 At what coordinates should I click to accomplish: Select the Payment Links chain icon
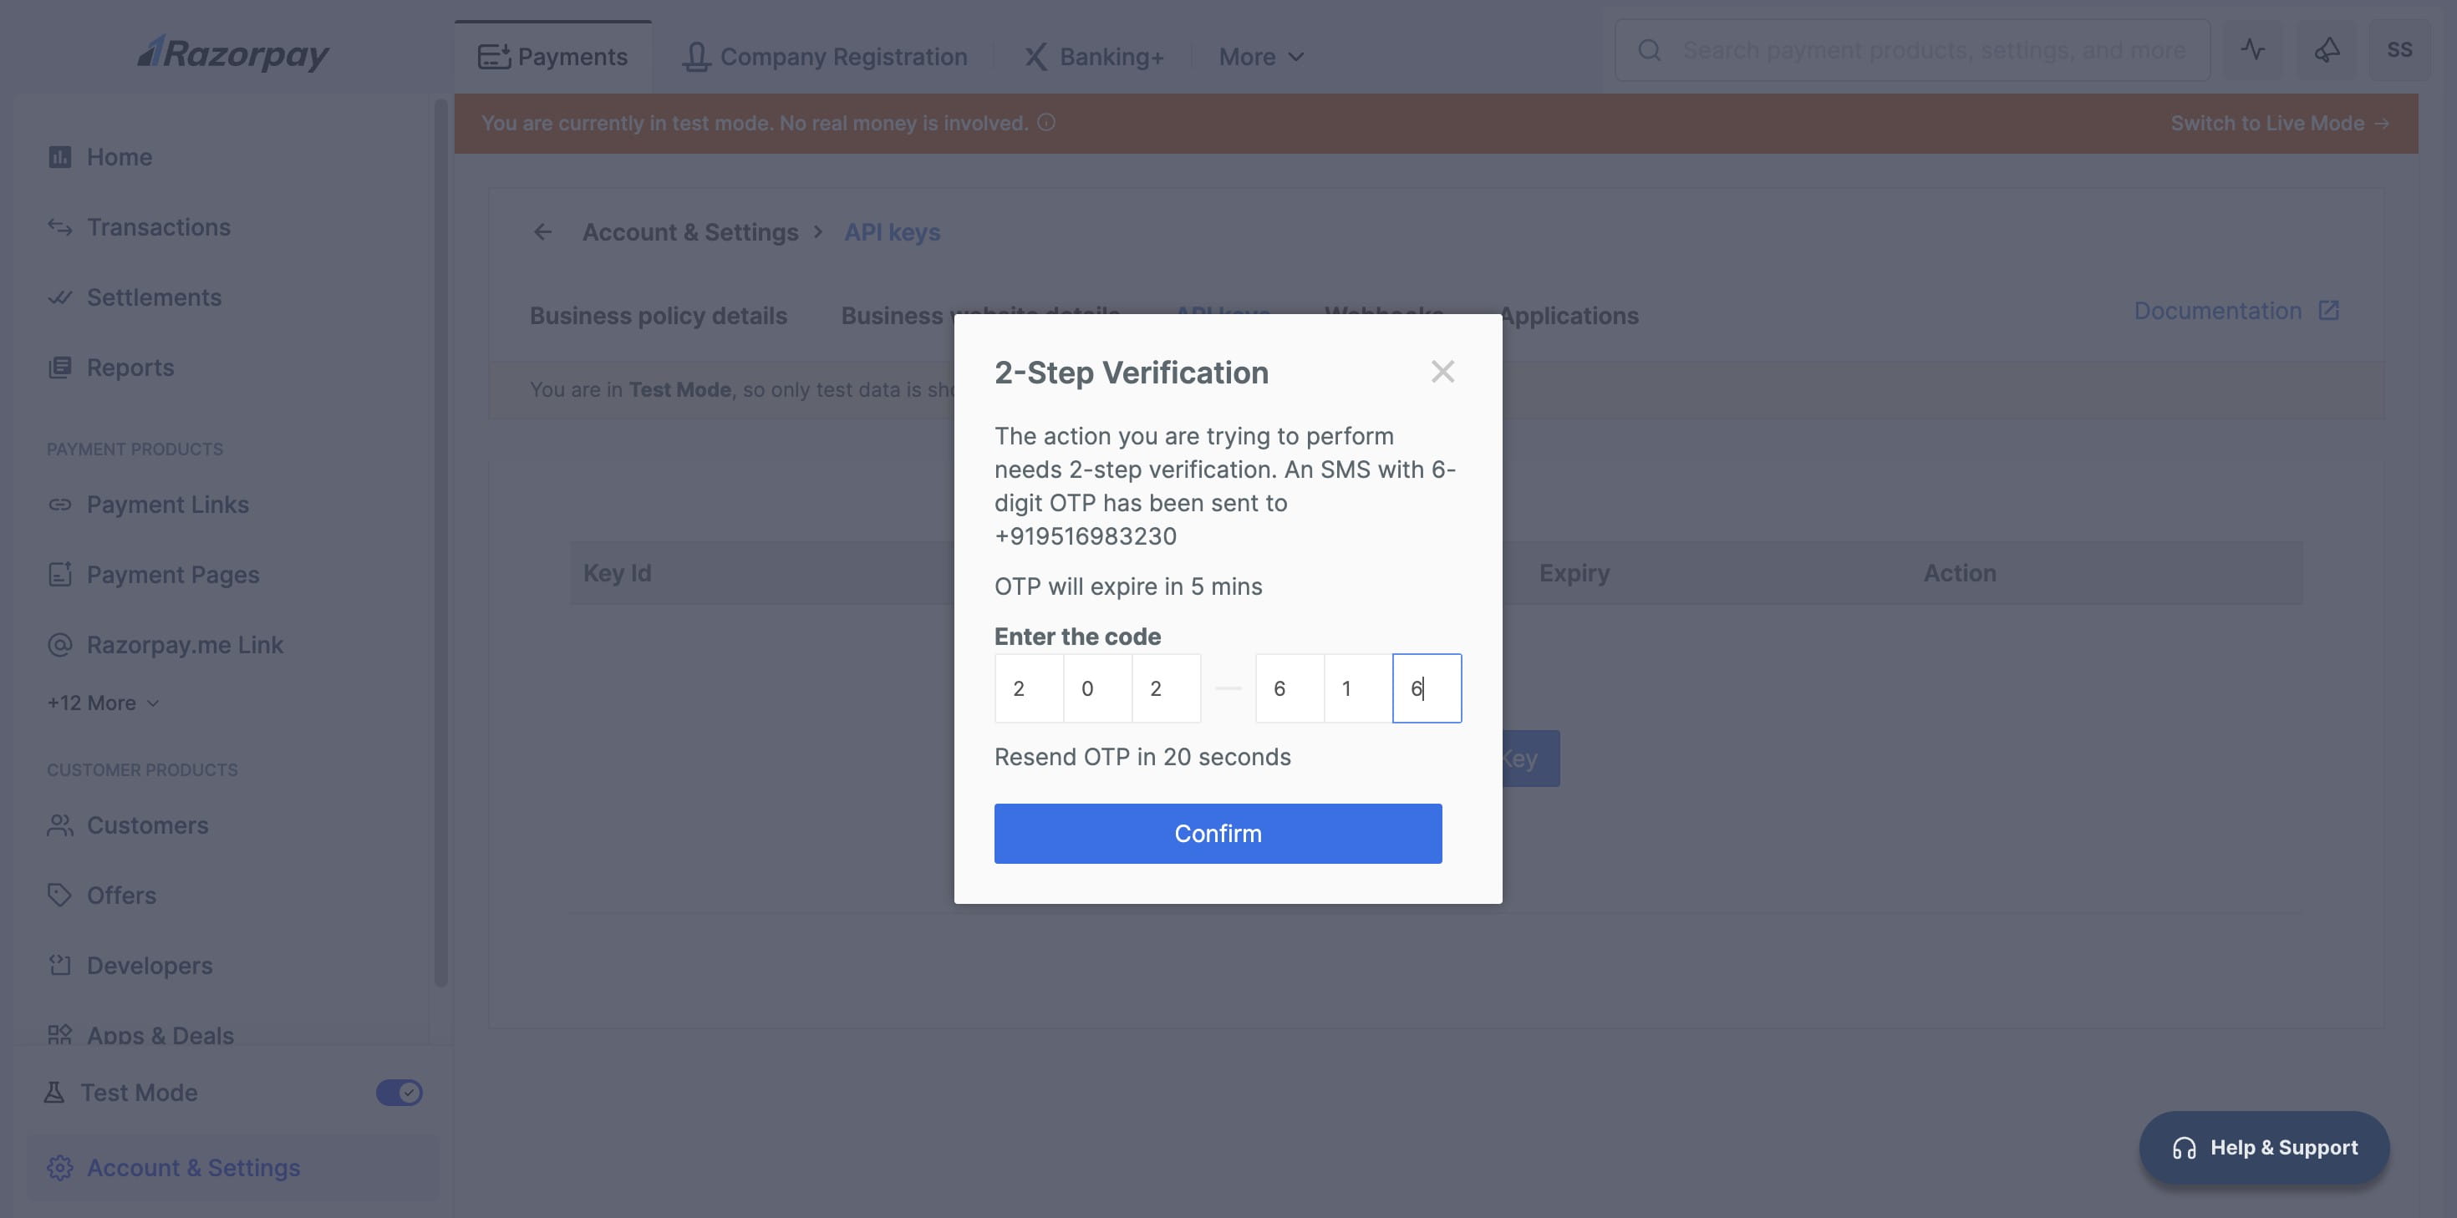tap(59, 504)
